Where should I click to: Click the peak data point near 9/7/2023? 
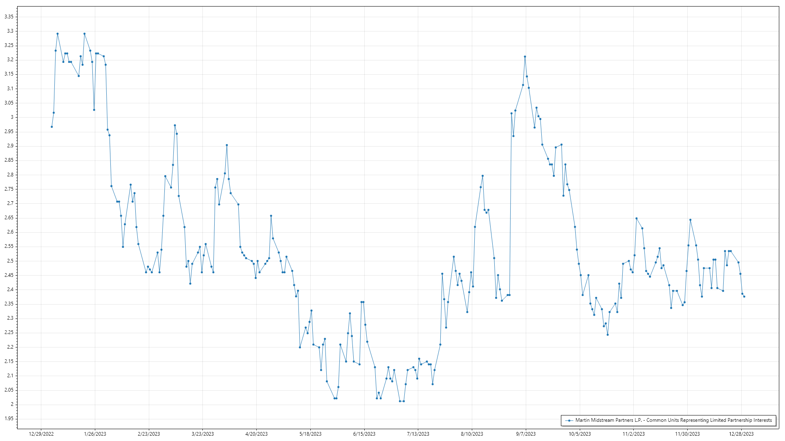(525, 57)
